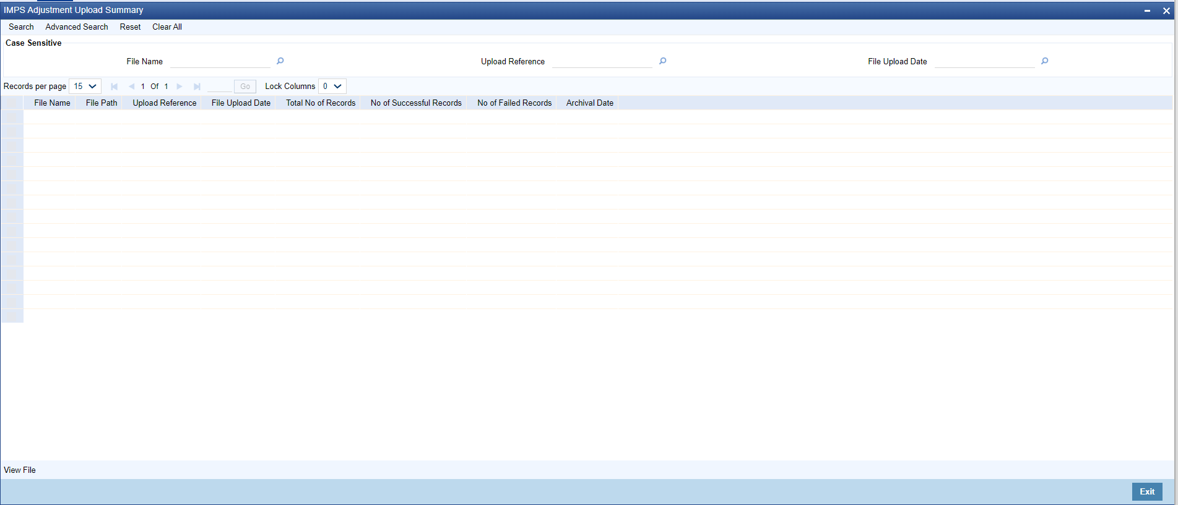Click No of Successful Records header
The height and width of the screenshot is (505, 1178).
(416, 103)
